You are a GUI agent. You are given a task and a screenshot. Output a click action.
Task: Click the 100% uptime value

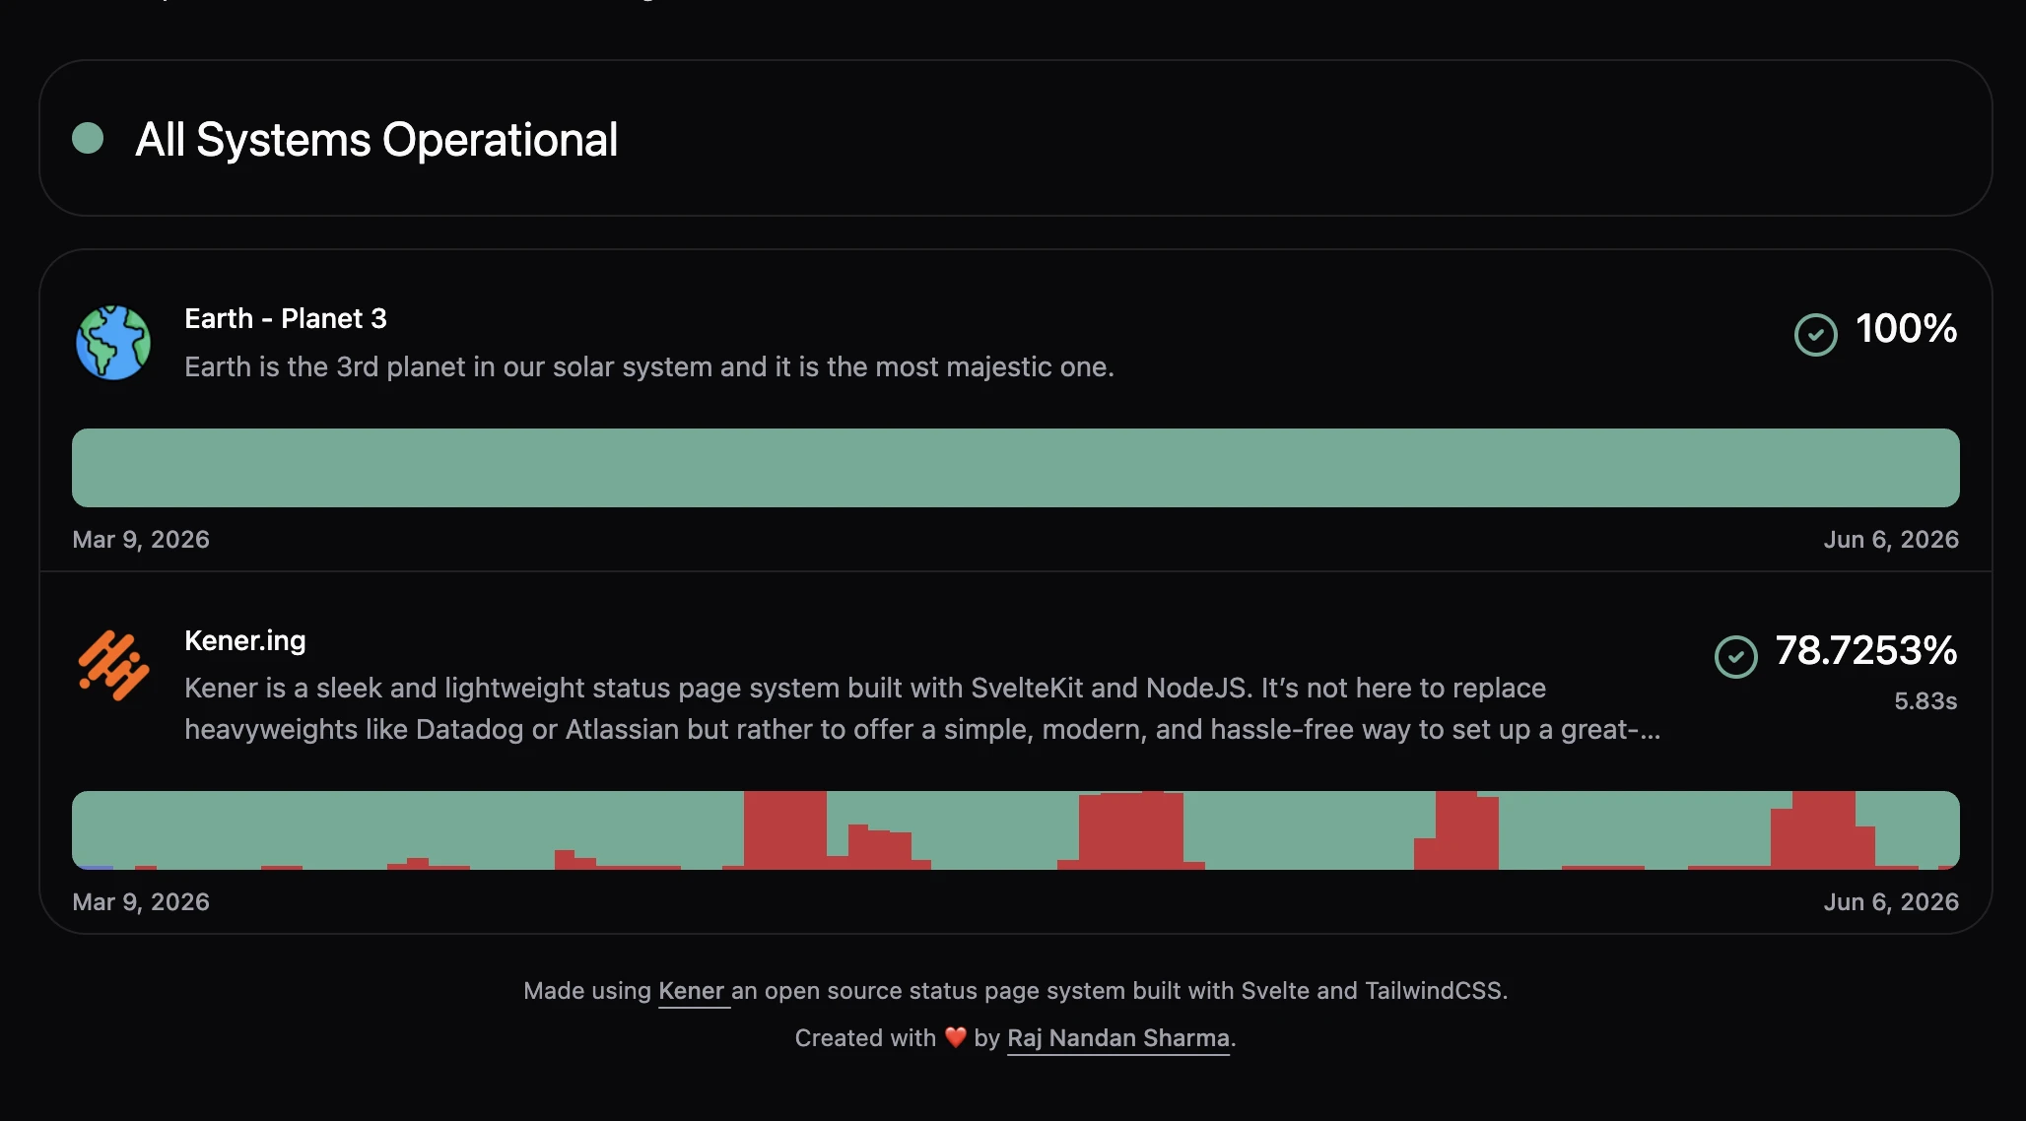(x=1906, y=328)
